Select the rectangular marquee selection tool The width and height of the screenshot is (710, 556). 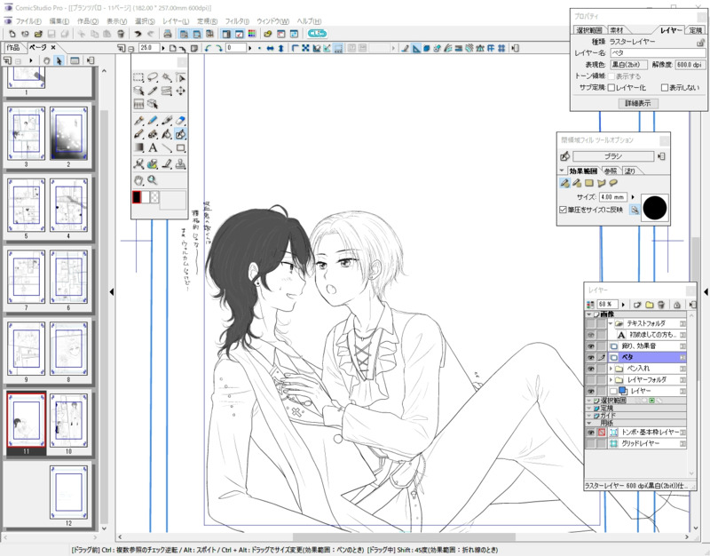pos(138,77)
